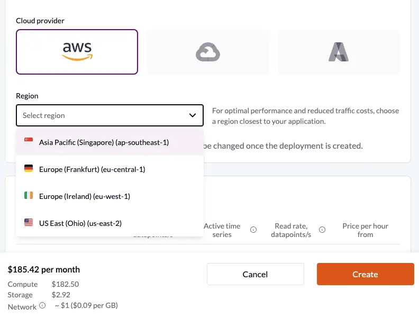Click the German flag icon
Image resolution: width=419 pixels, height=318 pixels.
(x=29, y=169)
